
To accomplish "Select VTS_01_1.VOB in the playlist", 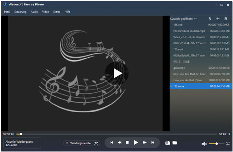I will [201, 61].
